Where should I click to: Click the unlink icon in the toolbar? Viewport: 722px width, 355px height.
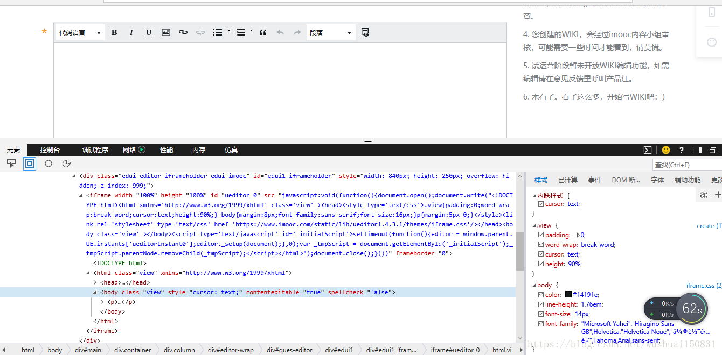(x=200, y=33)
